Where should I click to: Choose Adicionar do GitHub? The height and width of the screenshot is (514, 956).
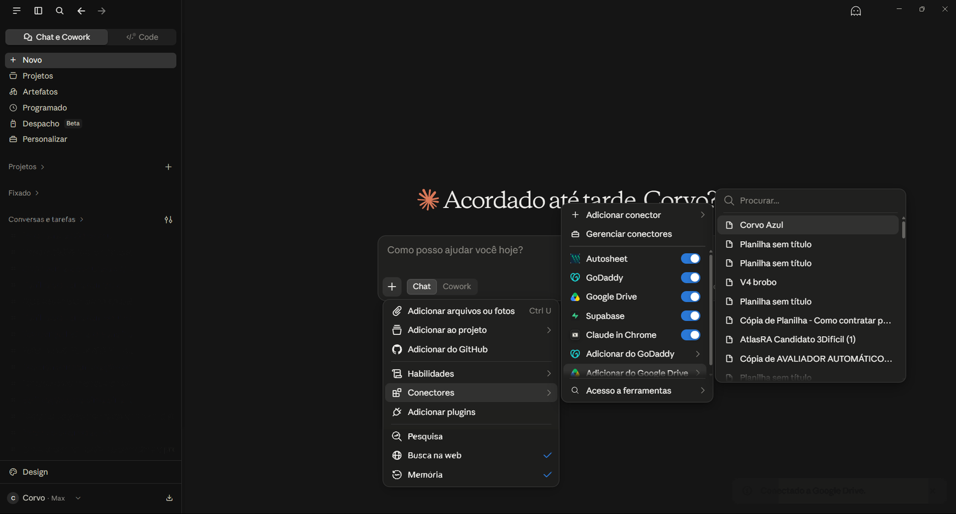(x=471, y=349)
